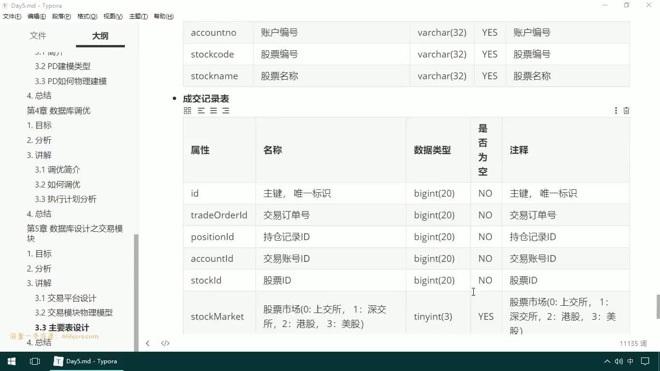Viewport: 660px width, 371px height.
Task: Open 编辑(E) menu
Action: coord(37,16)
